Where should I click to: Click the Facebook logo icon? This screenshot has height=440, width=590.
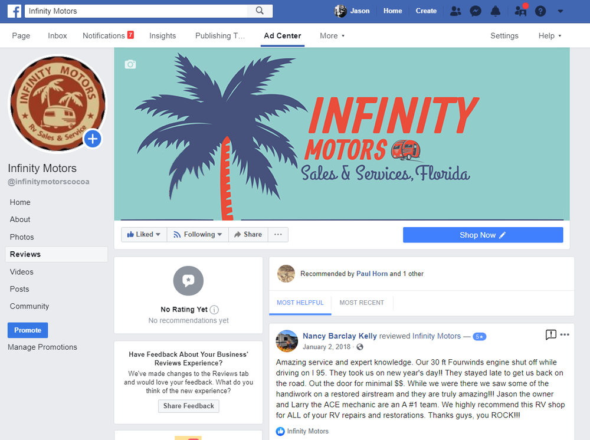pyautogui.click(x=14, y=11)
